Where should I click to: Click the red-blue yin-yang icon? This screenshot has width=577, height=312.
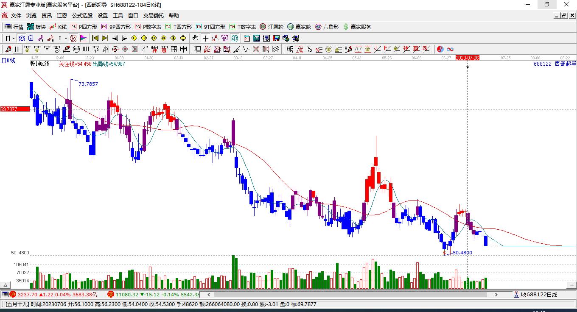440,49
